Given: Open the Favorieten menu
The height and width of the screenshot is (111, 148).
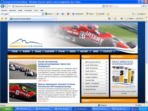Looking at the screenshot, I should point(28,10).
